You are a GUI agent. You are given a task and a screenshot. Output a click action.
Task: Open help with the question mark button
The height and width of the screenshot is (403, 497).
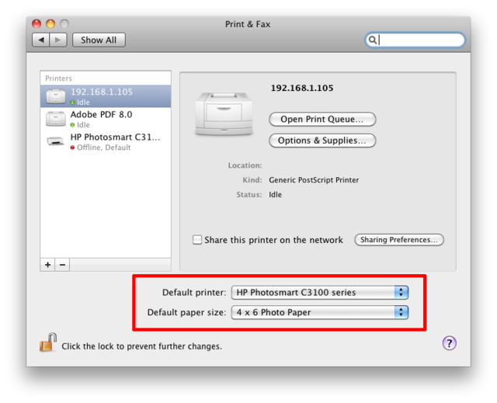449,343
